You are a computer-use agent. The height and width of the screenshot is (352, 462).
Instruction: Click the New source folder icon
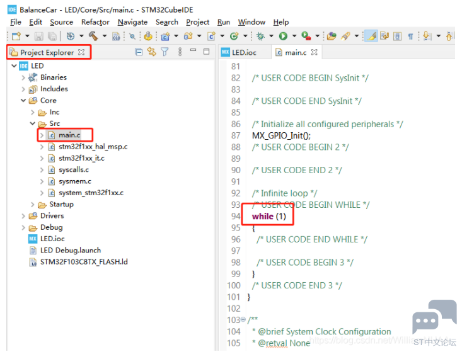click(188, 36)
